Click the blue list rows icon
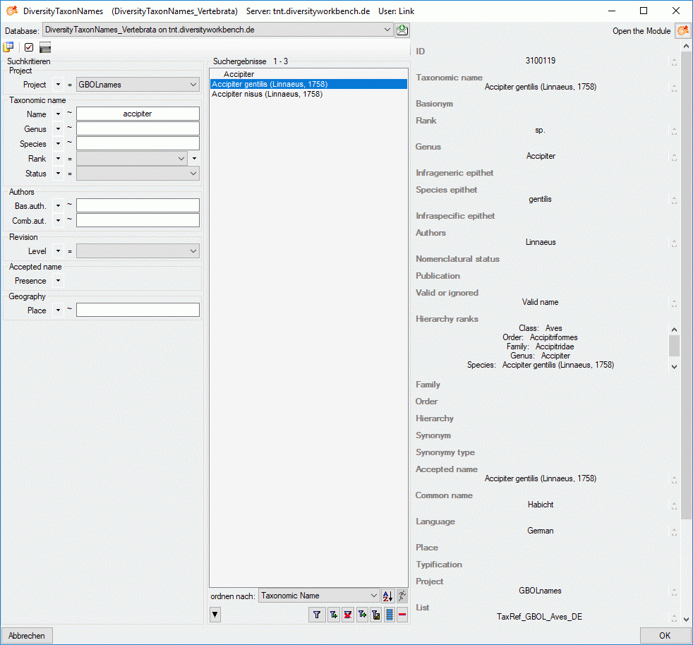The width and height of the screenshot is (693, 645). tap(390, 615)
